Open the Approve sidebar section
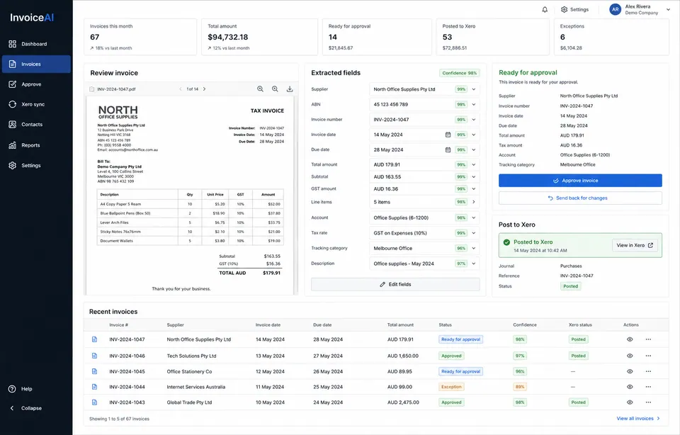680x435 pixels. pyautogui.click(x=36, y=84)
